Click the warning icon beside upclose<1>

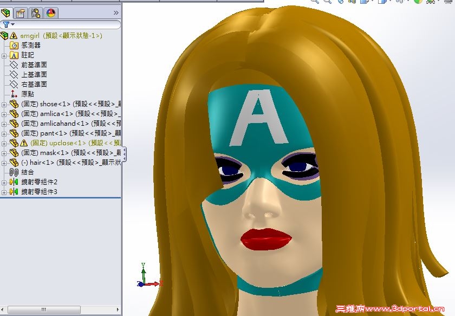(24, 143)
